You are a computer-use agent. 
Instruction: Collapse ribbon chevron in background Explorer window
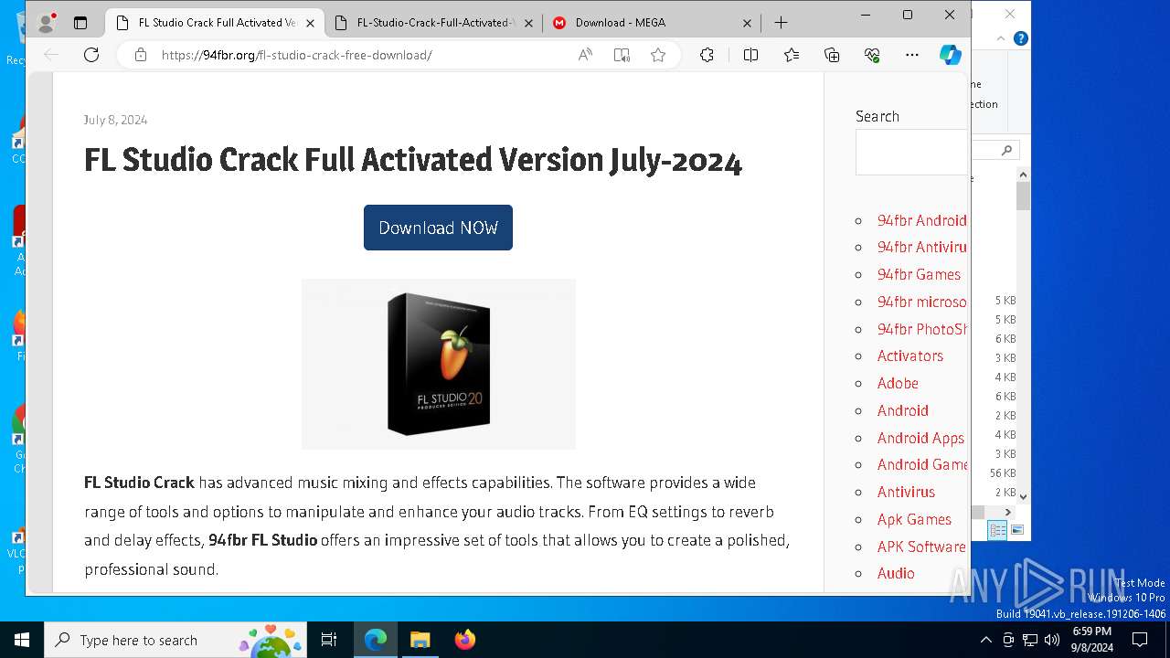tap(1001, 38)
